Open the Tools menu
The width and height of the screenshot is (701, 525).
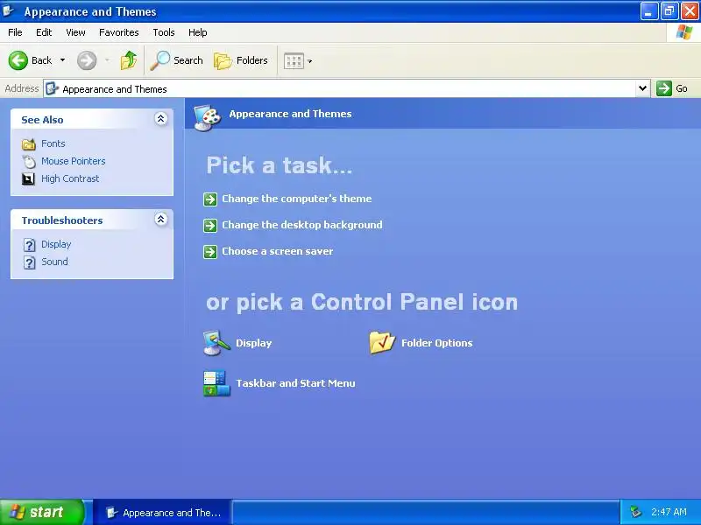coord(164,32)
